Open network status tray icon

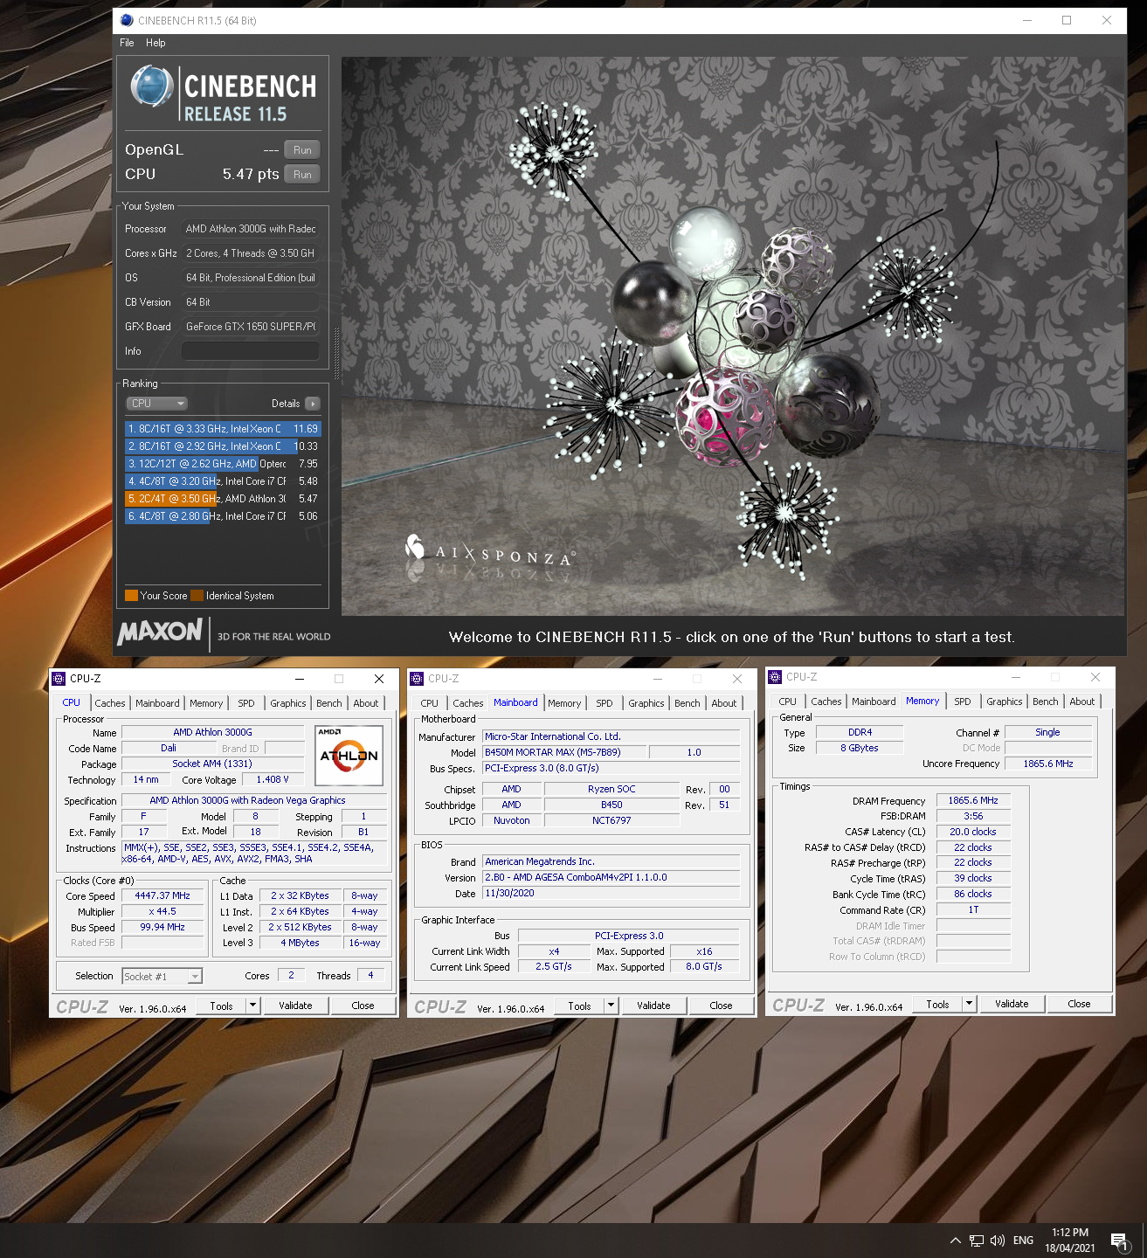(x=977, y=1241)
